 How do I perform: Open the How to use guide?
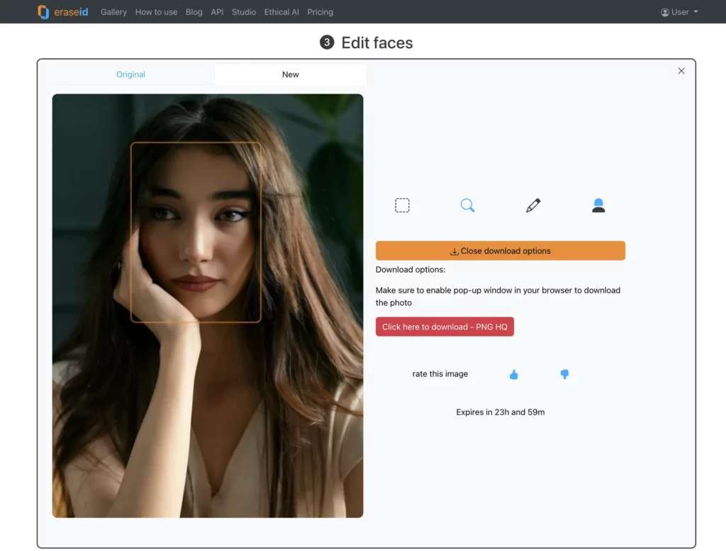tap(156, 11)
